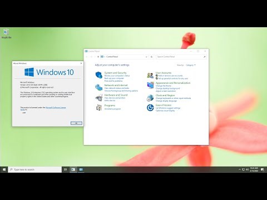Click the taskbar clock and date
Image resolution: width=267 pixels, height=200 pixels.
(x=254, y=169)
